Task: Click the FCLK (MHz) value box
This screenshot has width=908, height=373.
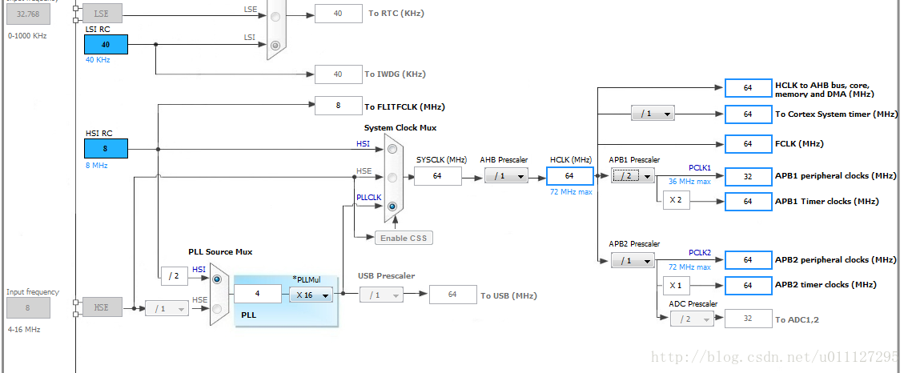Action: click(x=748, y=143)
